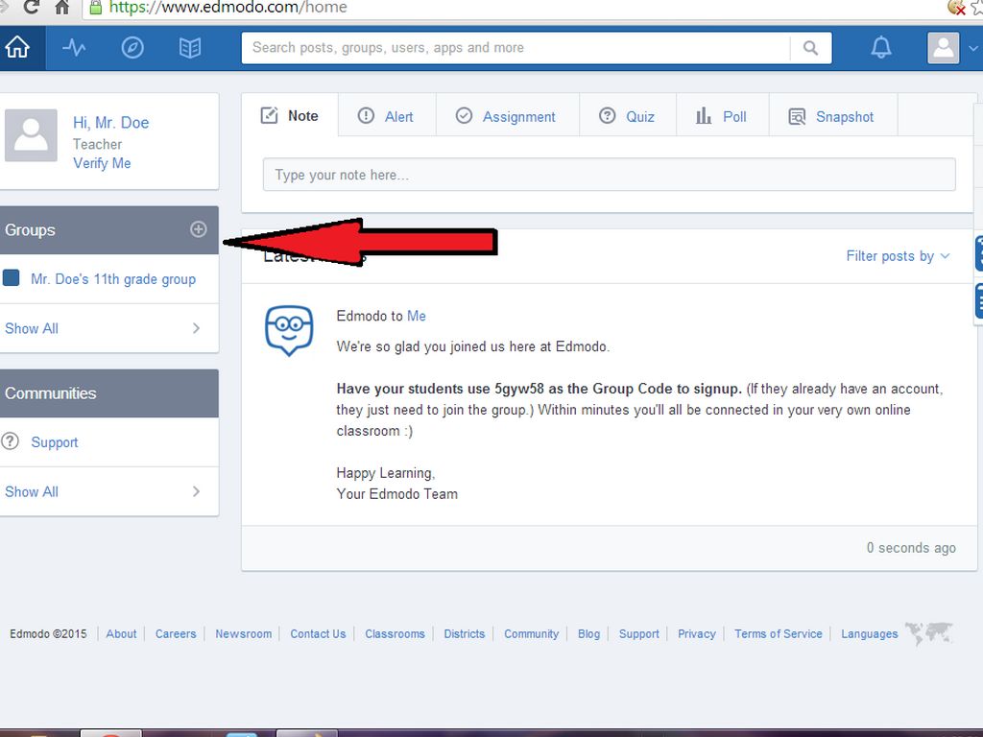
Task: Click the Support question mark icon
Action: click(x=12, y=441)
